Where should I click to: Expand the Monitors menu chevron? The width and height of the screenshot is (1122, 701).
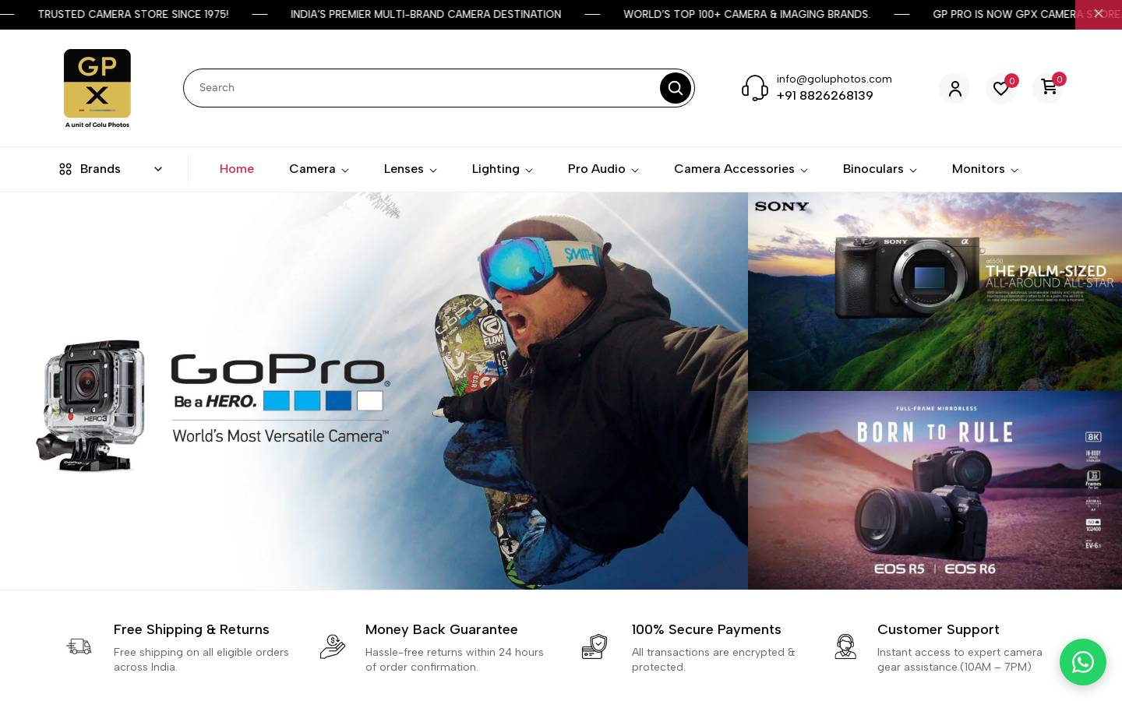click(1014, 170)
